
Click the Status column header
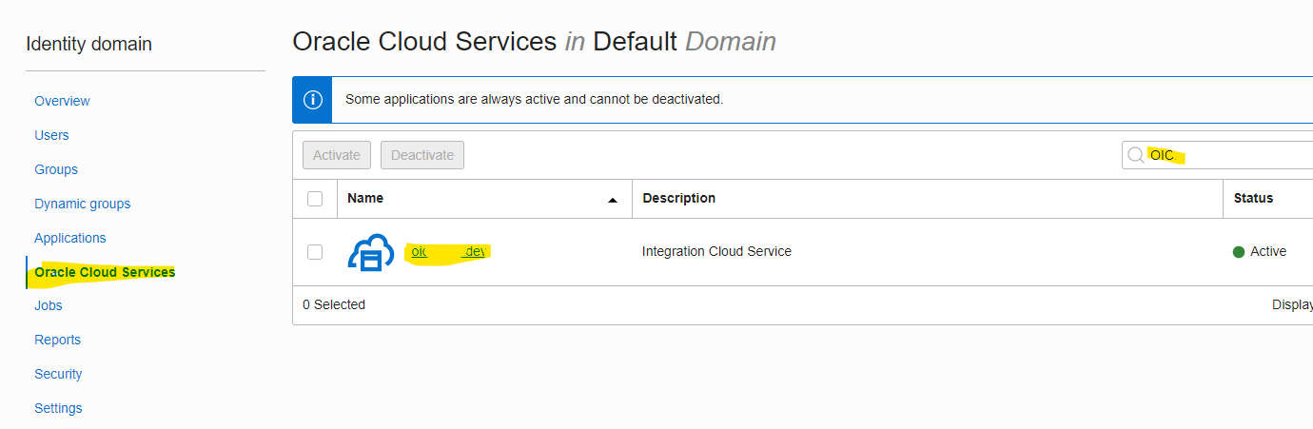[1253, 198]
